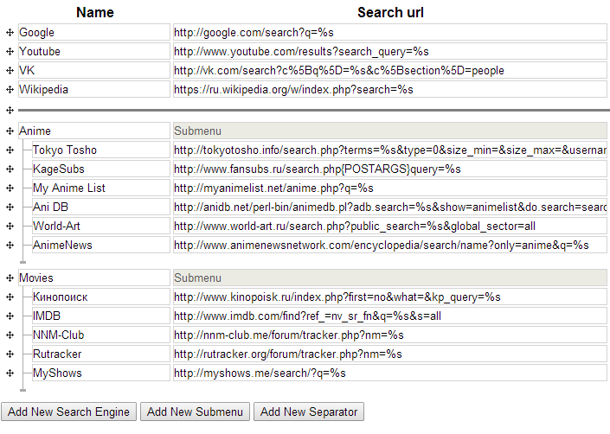Click the drag handle for Wikipedia row
Image resolution: width=610 pixels, height=434 pixels.
point(10,90)
